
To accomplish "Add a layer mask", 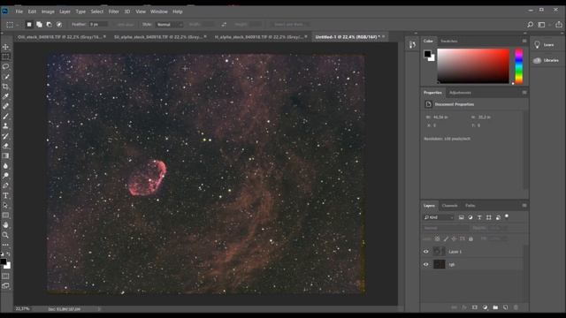I will pyautogui.click(x=475, y=307).
